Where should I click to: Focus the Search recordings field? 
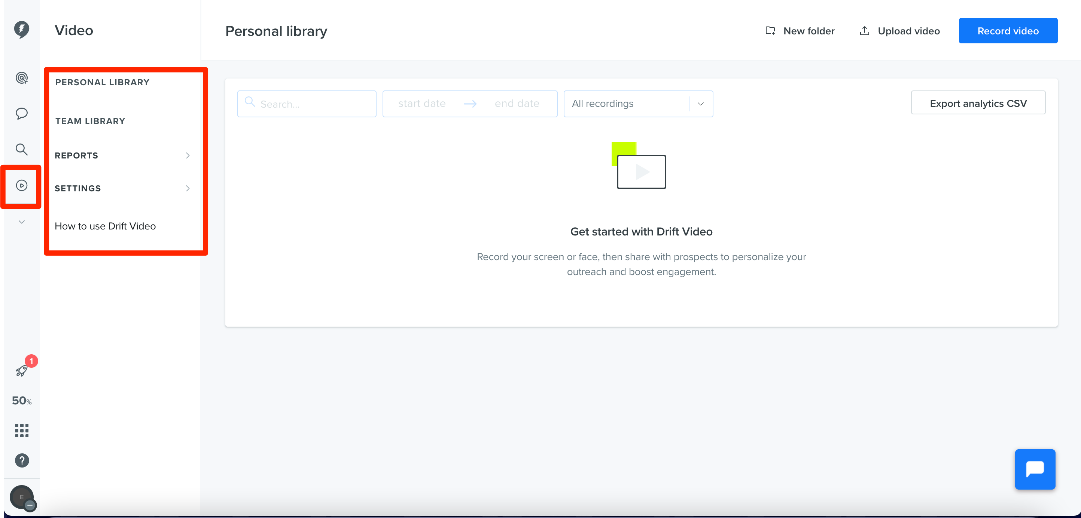coord(307,104)
